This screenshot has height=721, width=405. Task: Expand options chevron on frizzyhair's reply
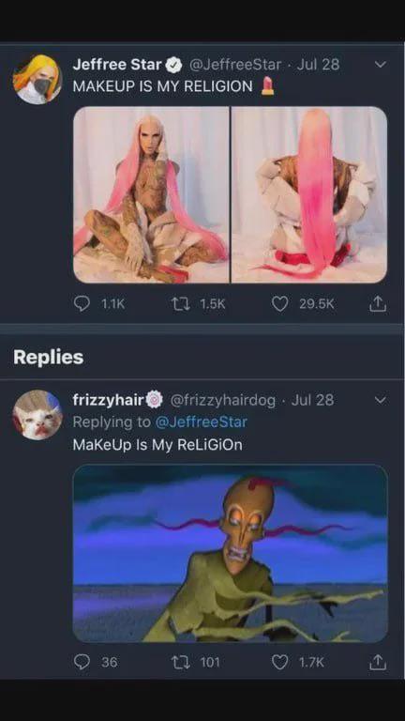click(381, 400)
